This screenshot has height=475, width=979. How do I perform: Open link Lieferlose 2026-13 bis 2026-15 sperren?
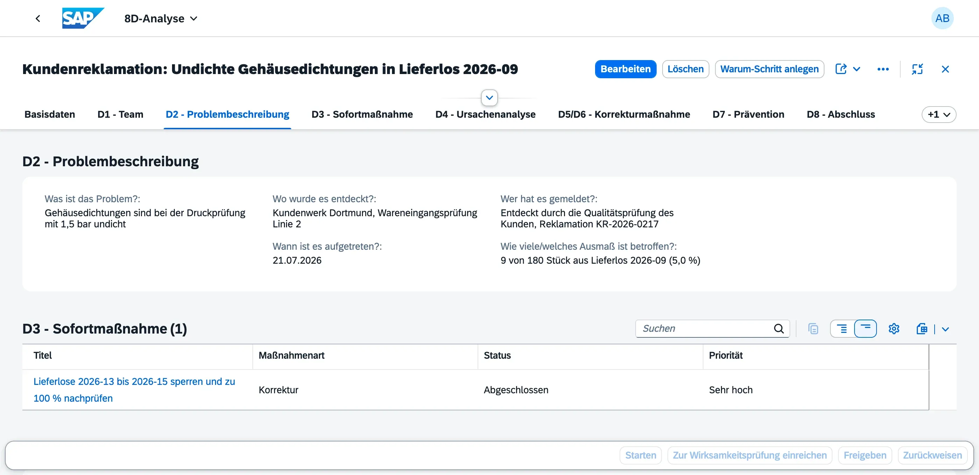pos(134,389)
